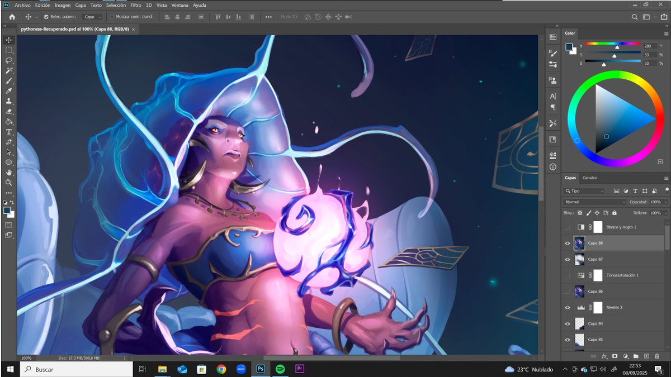Open Color panel options menu

(x=666, y=33)
